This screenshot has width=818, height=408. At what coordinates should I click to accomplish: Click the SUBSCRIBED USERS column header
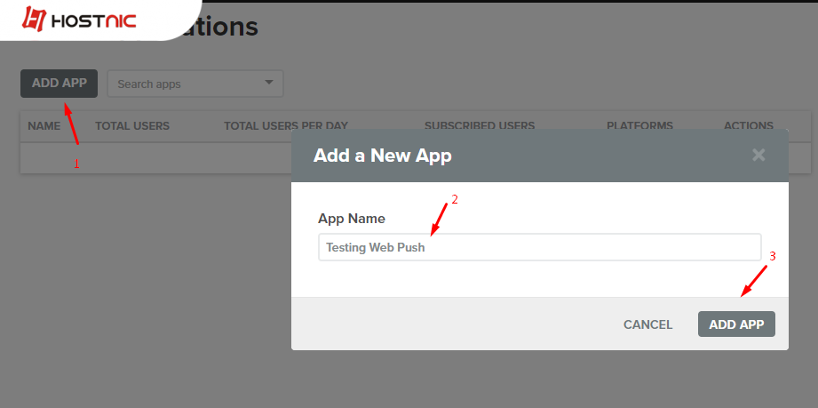[x=480, y=126]
